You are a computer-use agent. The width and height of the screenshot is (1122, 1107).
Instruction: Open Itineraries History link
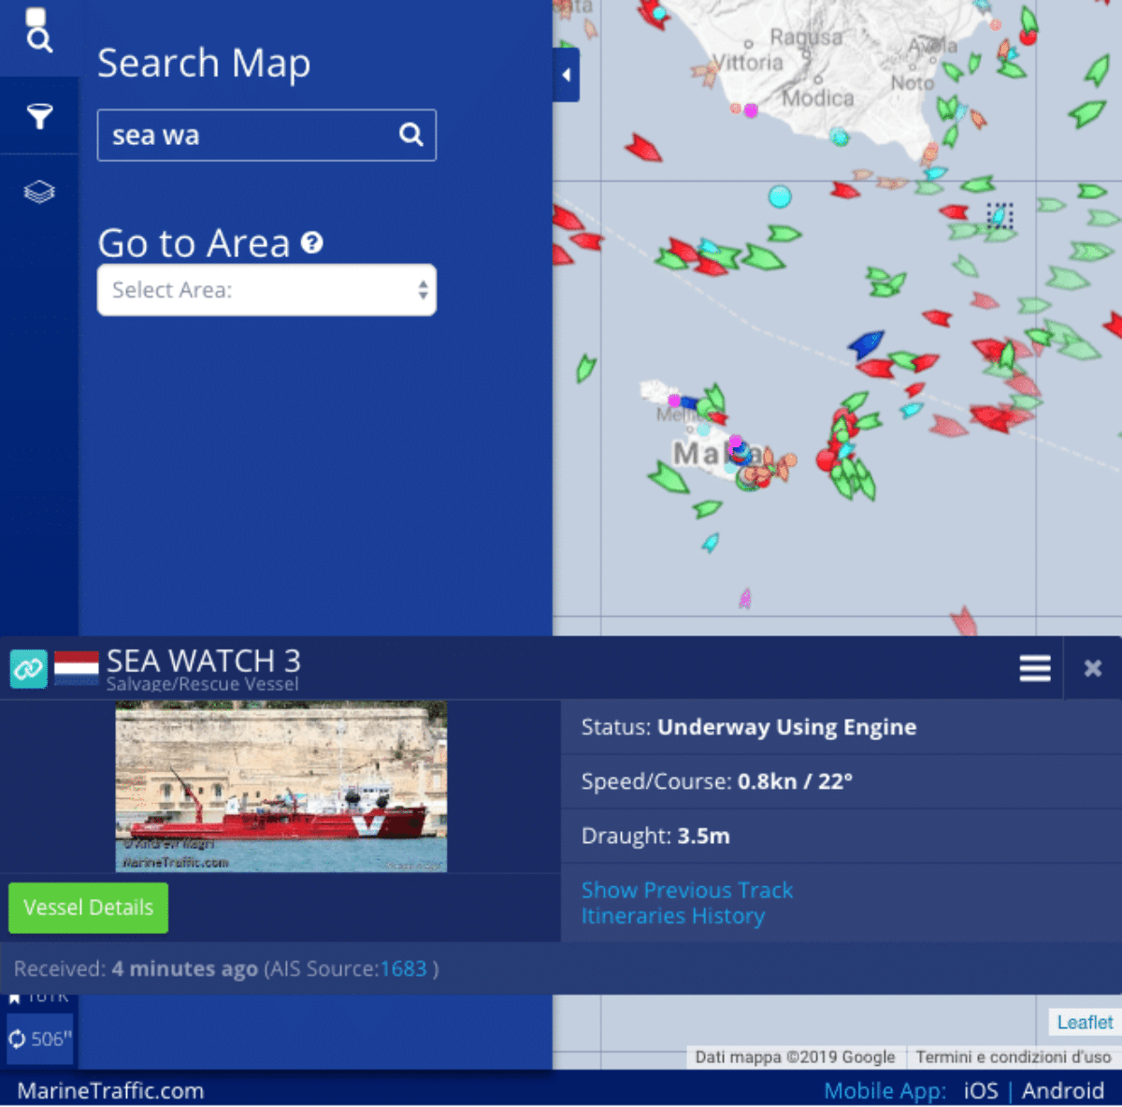(x=672, y=916)
